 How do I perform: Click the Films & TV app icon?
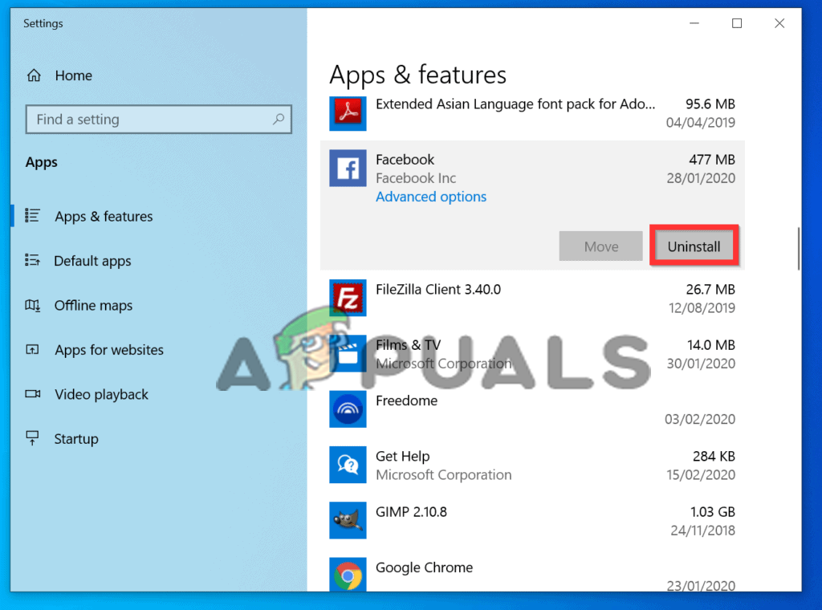click(x=348, y=354)
